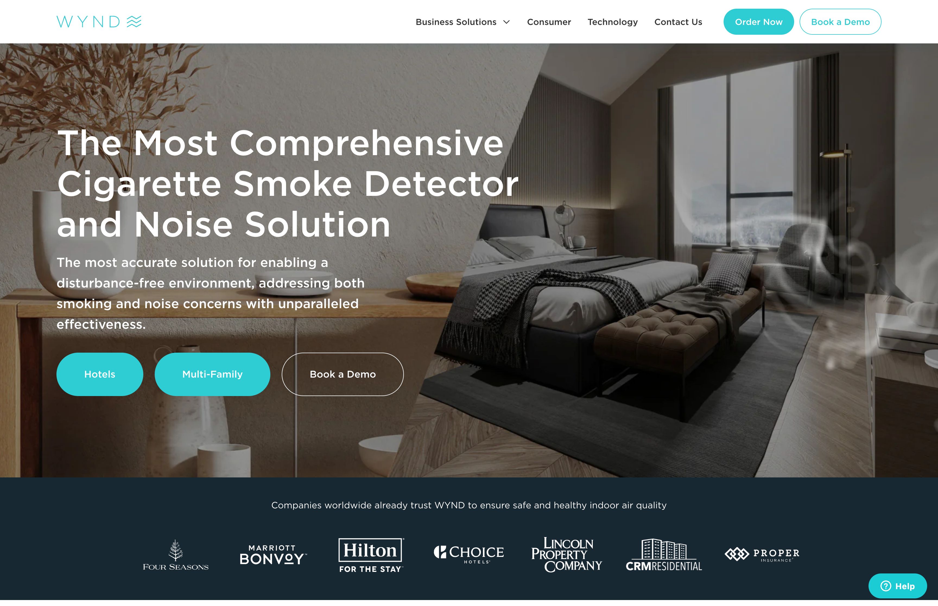Click the Order Now button
This screenshot has height=606, width=938.
coord(759,21)
